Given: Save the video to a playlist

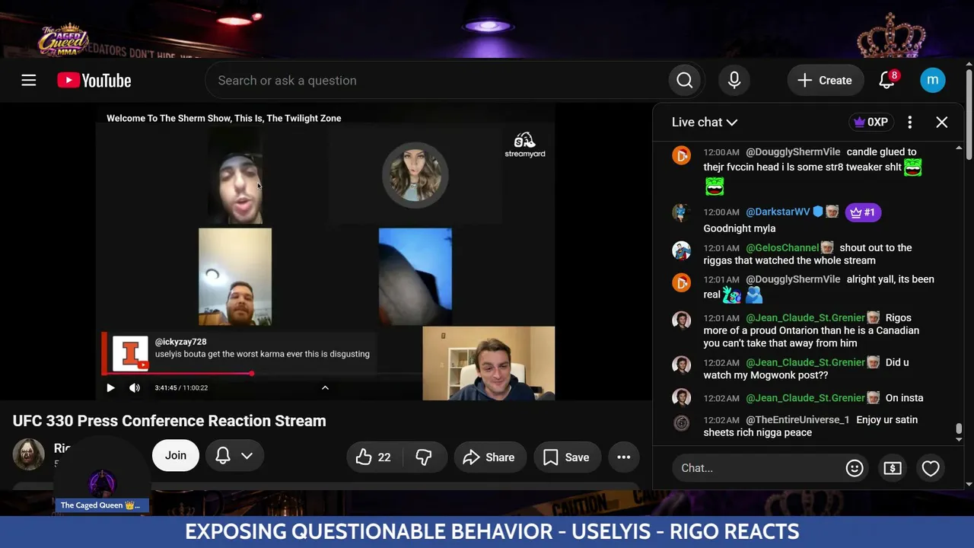Looking at the screenshot, I should tap(566, 457).
